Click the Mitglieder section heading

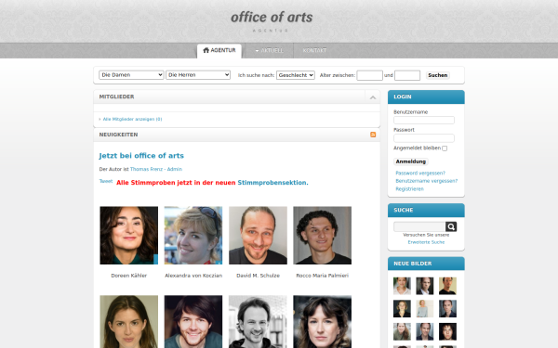pyautogui.click(x=117, y=97)
